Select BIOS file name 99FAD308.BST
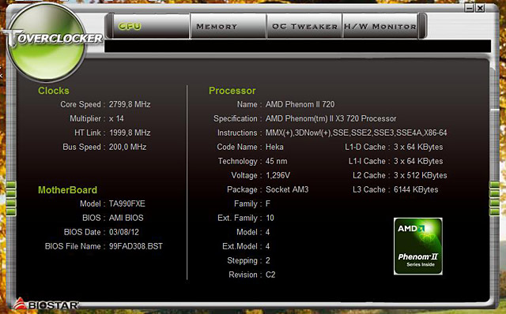This screenshot has height=314, width=506. (136, 246)
